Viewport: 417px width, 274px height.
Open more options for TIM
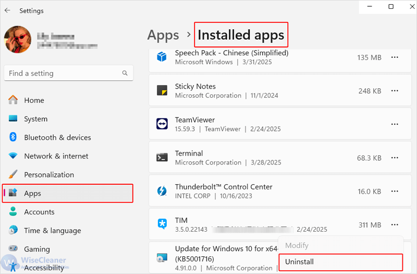coord(395,225)
